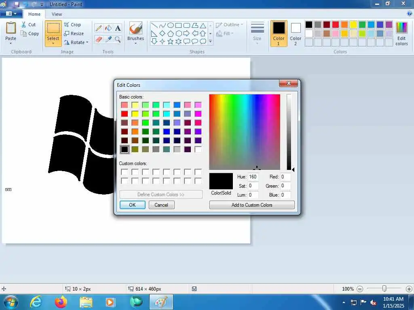The width and height of the screenshot is (414, 310).
Task: Launch Internet Explorer from taskbar
Action: (36, 302)
